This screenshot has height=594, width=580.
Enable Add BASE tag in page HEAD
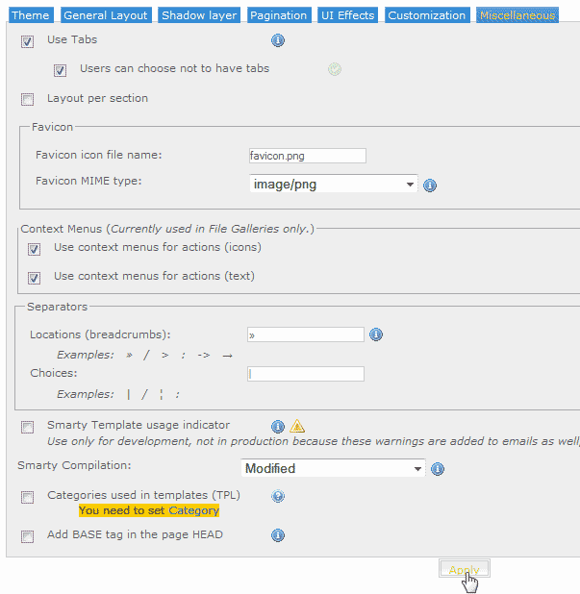click(x=28, y=536)
